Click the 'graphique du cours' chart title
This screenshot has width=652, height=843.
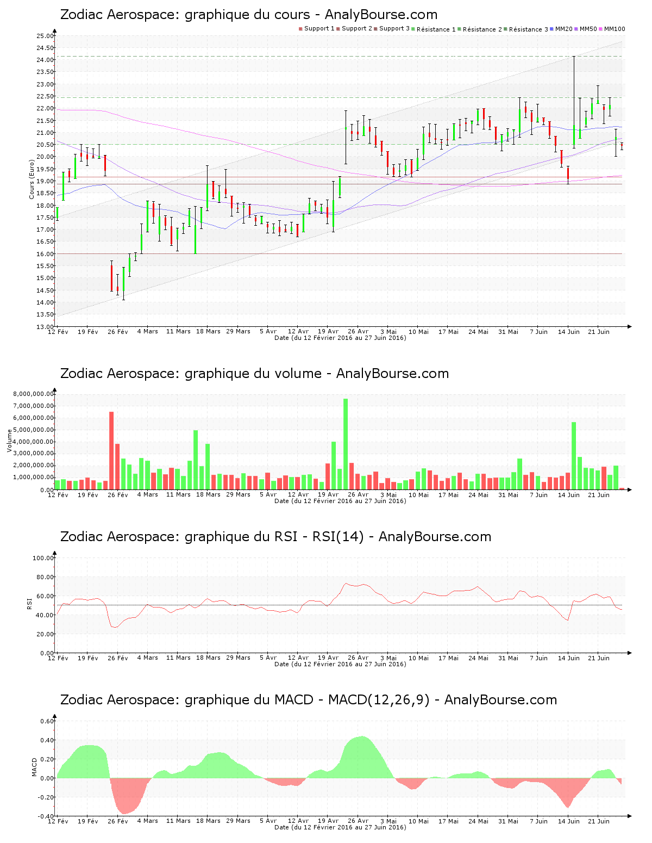[249, 15]
